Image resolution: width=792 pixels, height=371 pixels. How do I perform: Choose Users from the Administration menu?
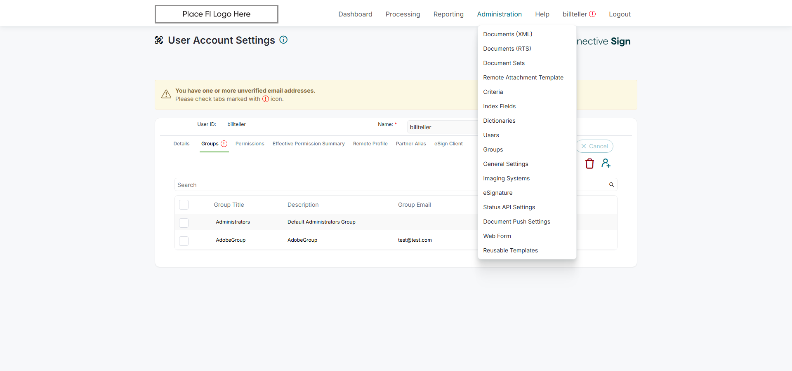coord(491,135)
